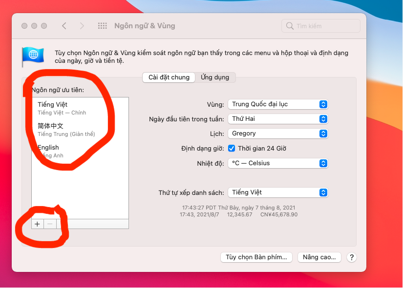Click the Language & Region flag icon
The width and height of the screenshot is (403, 288).
pos(33,57)
